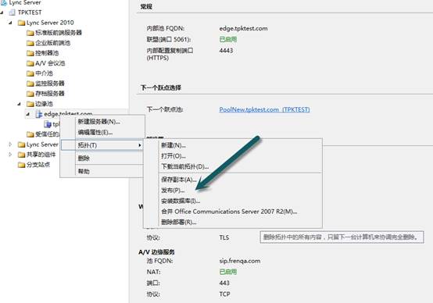Click the 中介池 folder icon
Screen dimensions: 433x303
[x=30, y=73]
